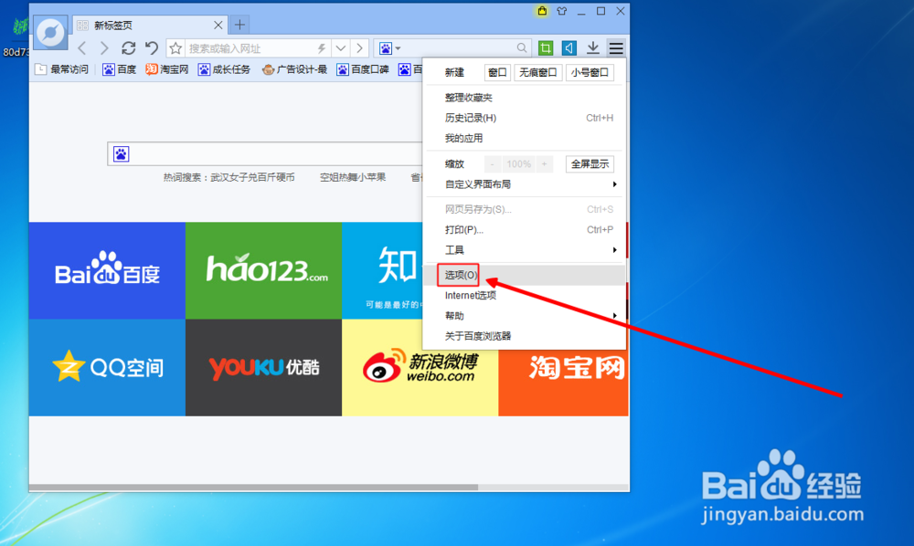Select the 新标签页 tab
Image resolution: width=914 pixels, height=546 pixels.
point(151,25)
